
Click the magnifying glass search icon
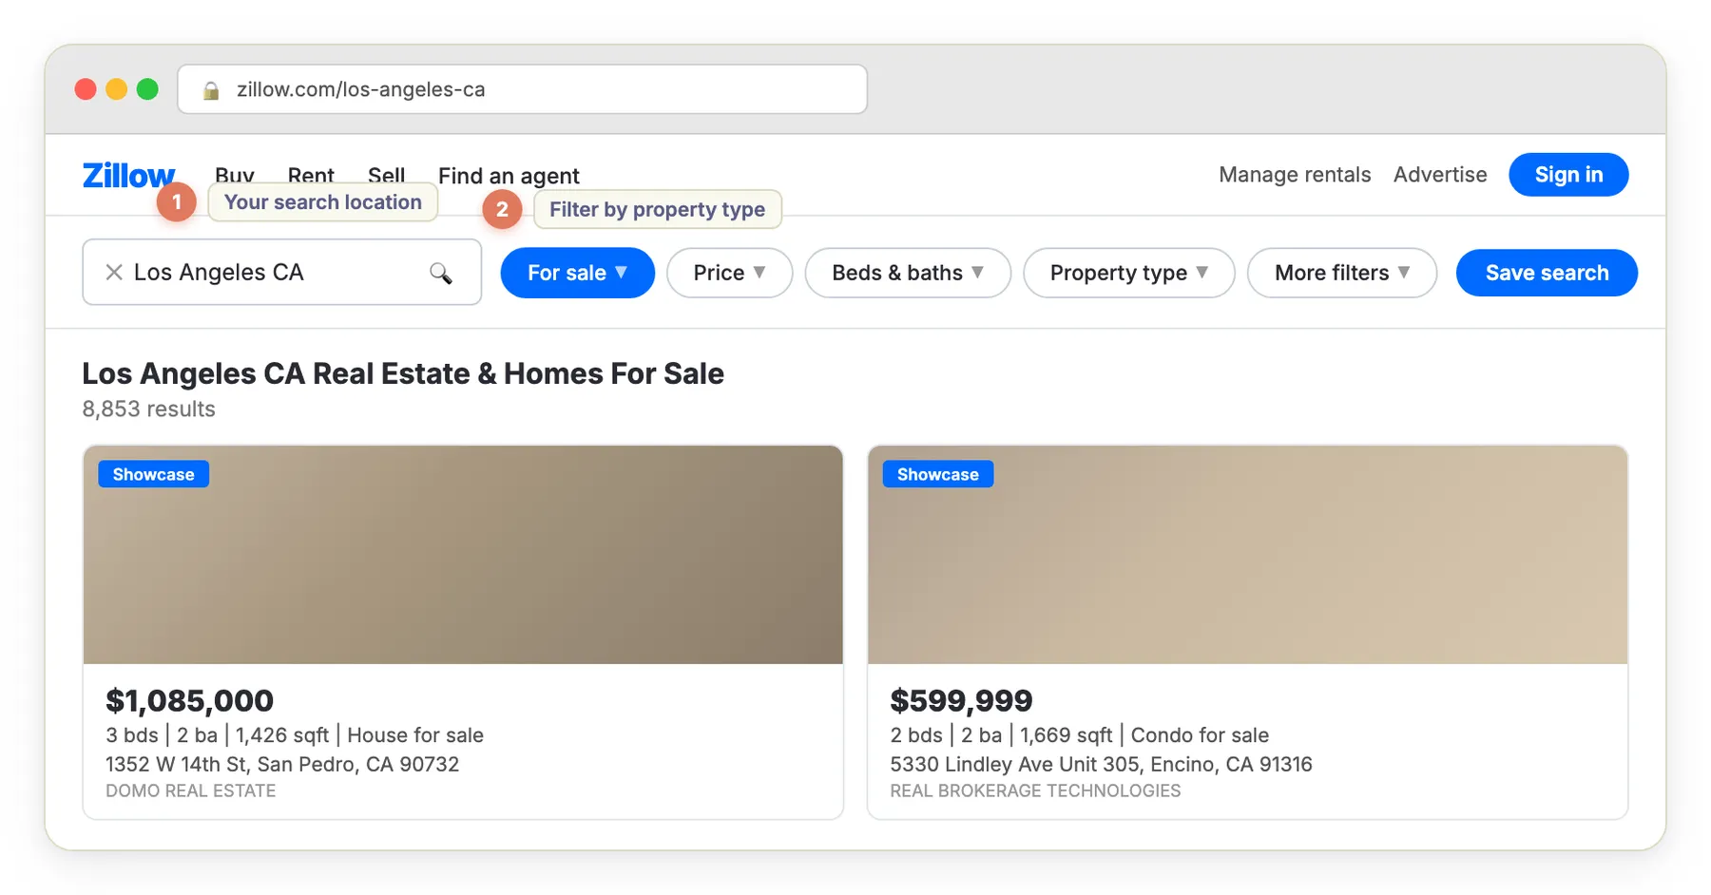coord(442,273)
